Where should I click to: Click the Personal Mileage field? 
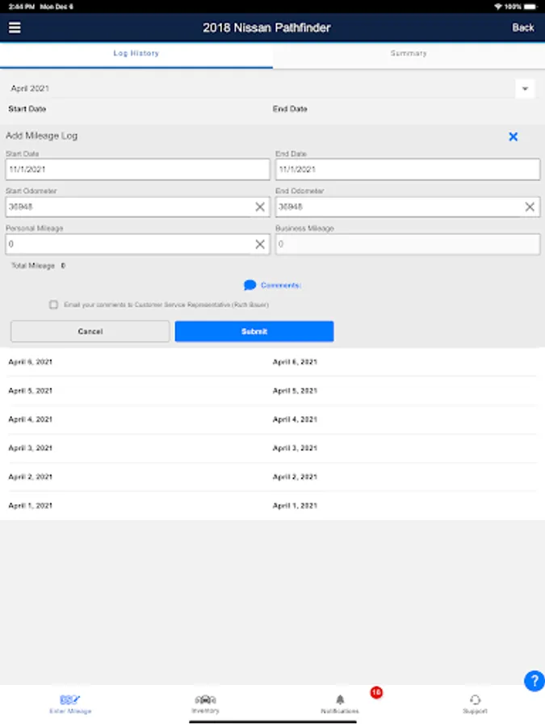click(x=137, y=244)
